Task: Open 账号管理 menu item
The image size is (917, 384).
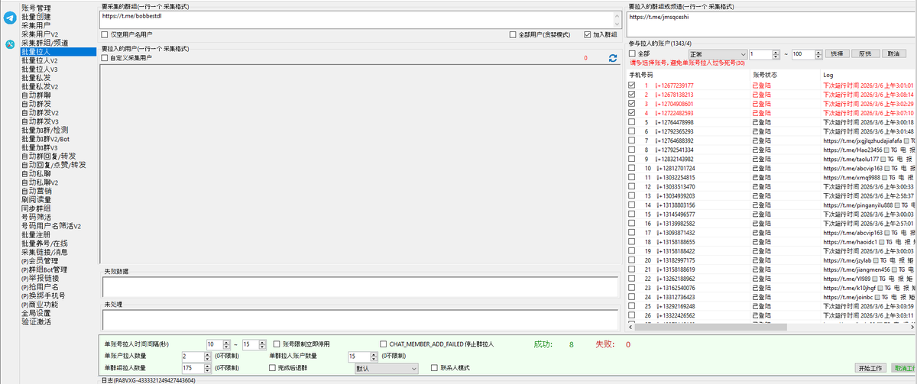Action: pos(36,8)
